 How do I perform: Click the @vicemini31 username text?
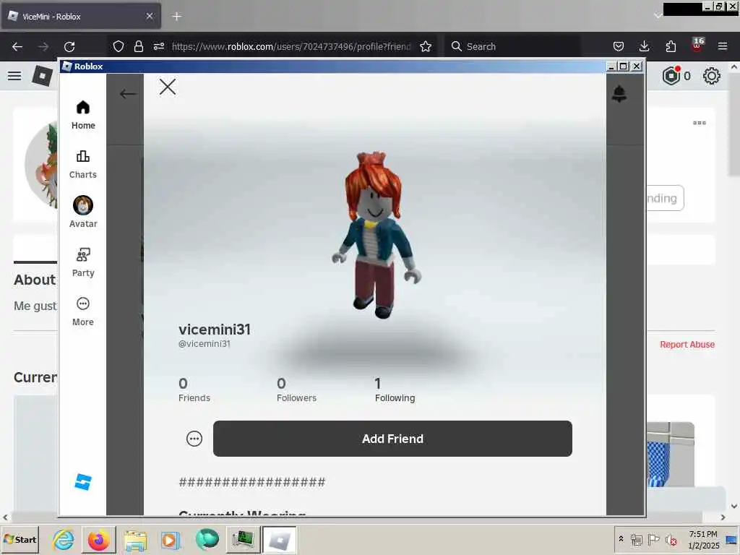[205, 343]
